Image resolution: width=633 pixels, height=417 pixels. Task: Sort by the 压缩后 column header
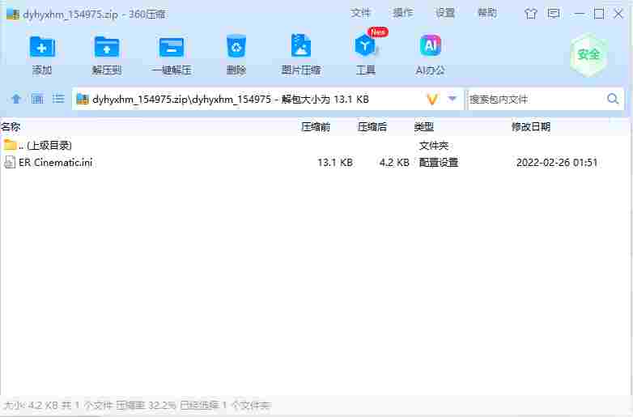(372, 127)
